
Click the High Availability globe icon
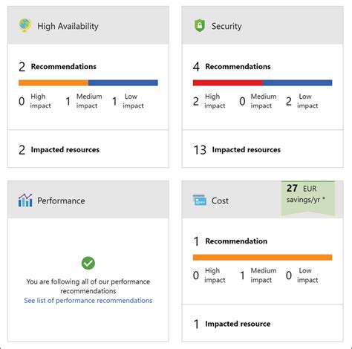(25, 25)
